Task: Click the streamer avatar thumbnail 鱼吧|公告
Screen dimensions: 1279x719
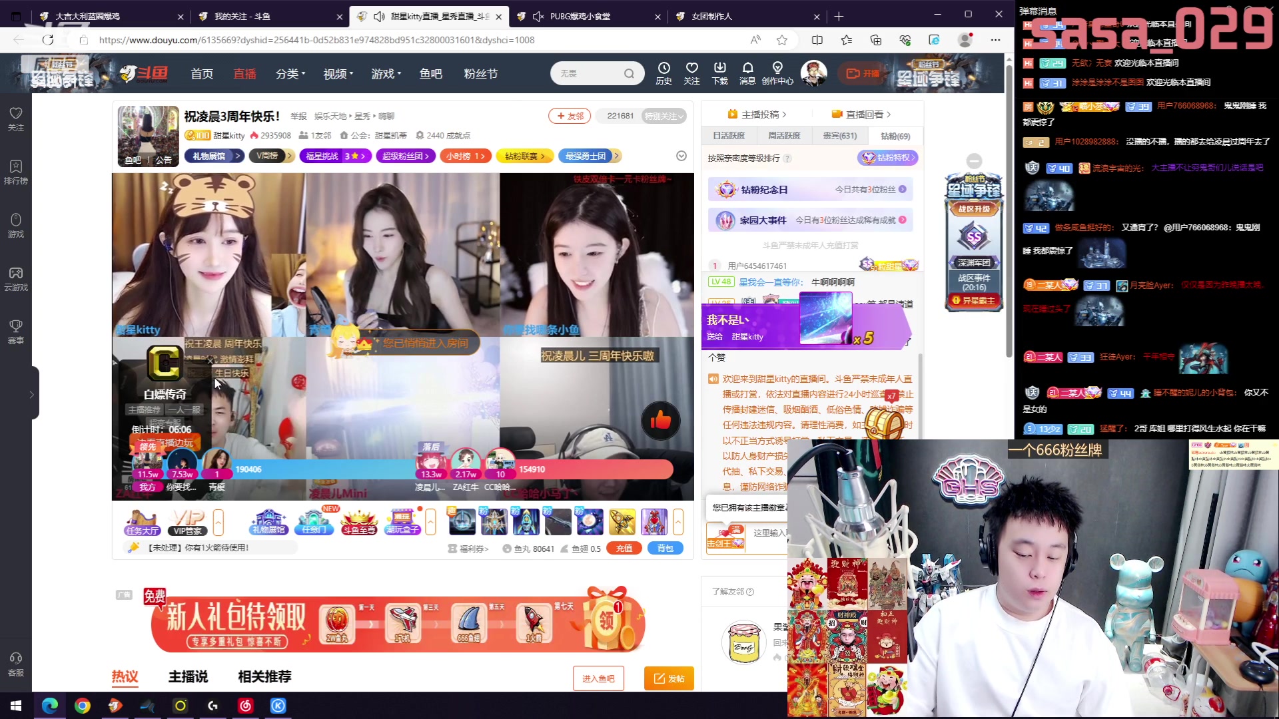Action: (148, 135)
